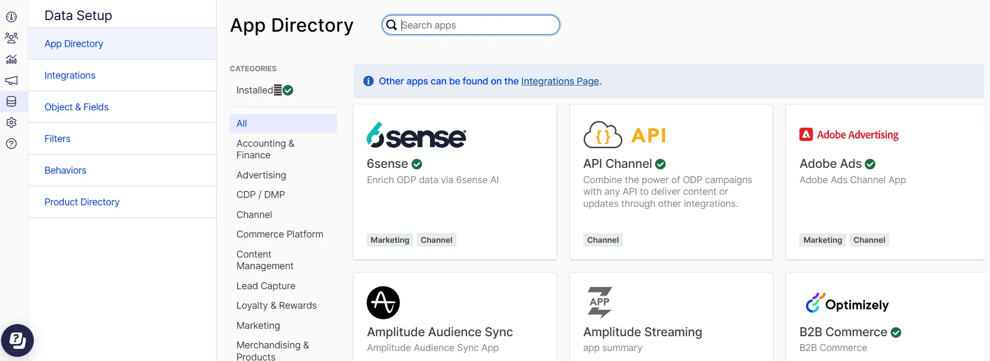Click Marketing tag on Adobe Ads card
The width and height of the screenshot is (990, 361).
(x=823, y=240)
